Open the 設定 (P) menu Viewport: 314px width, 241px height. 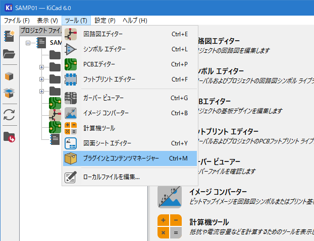pyautogui.click(x=105, y=20)
